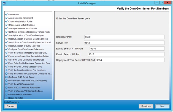173x112 pixels.
Task: Click the checkmark beside Specify Hostname and Domain
Action: tap(6, 28)
